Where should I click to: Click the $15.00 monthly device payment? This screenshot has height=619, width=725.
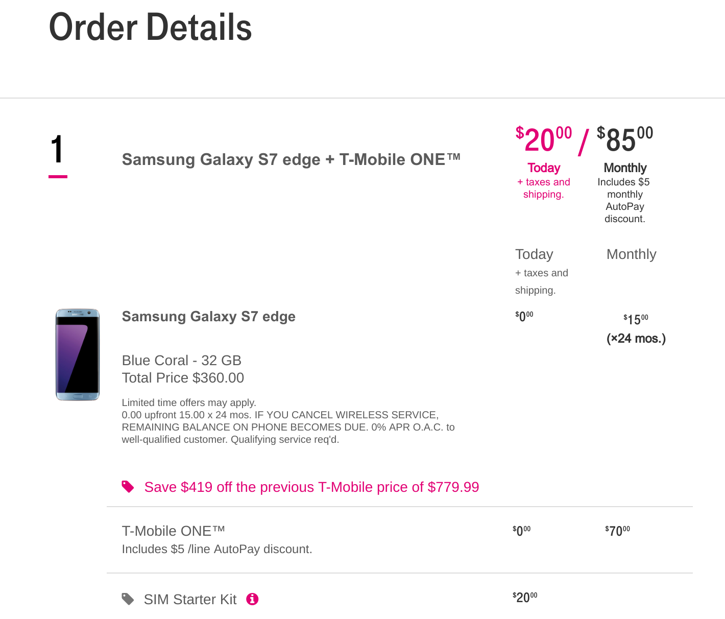click(x=636, y=320)
